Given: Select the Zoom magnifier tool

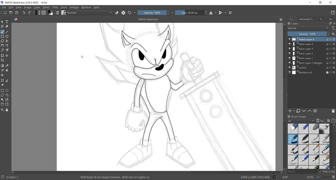Looking at the screenshot, I should tap(2, 110).
